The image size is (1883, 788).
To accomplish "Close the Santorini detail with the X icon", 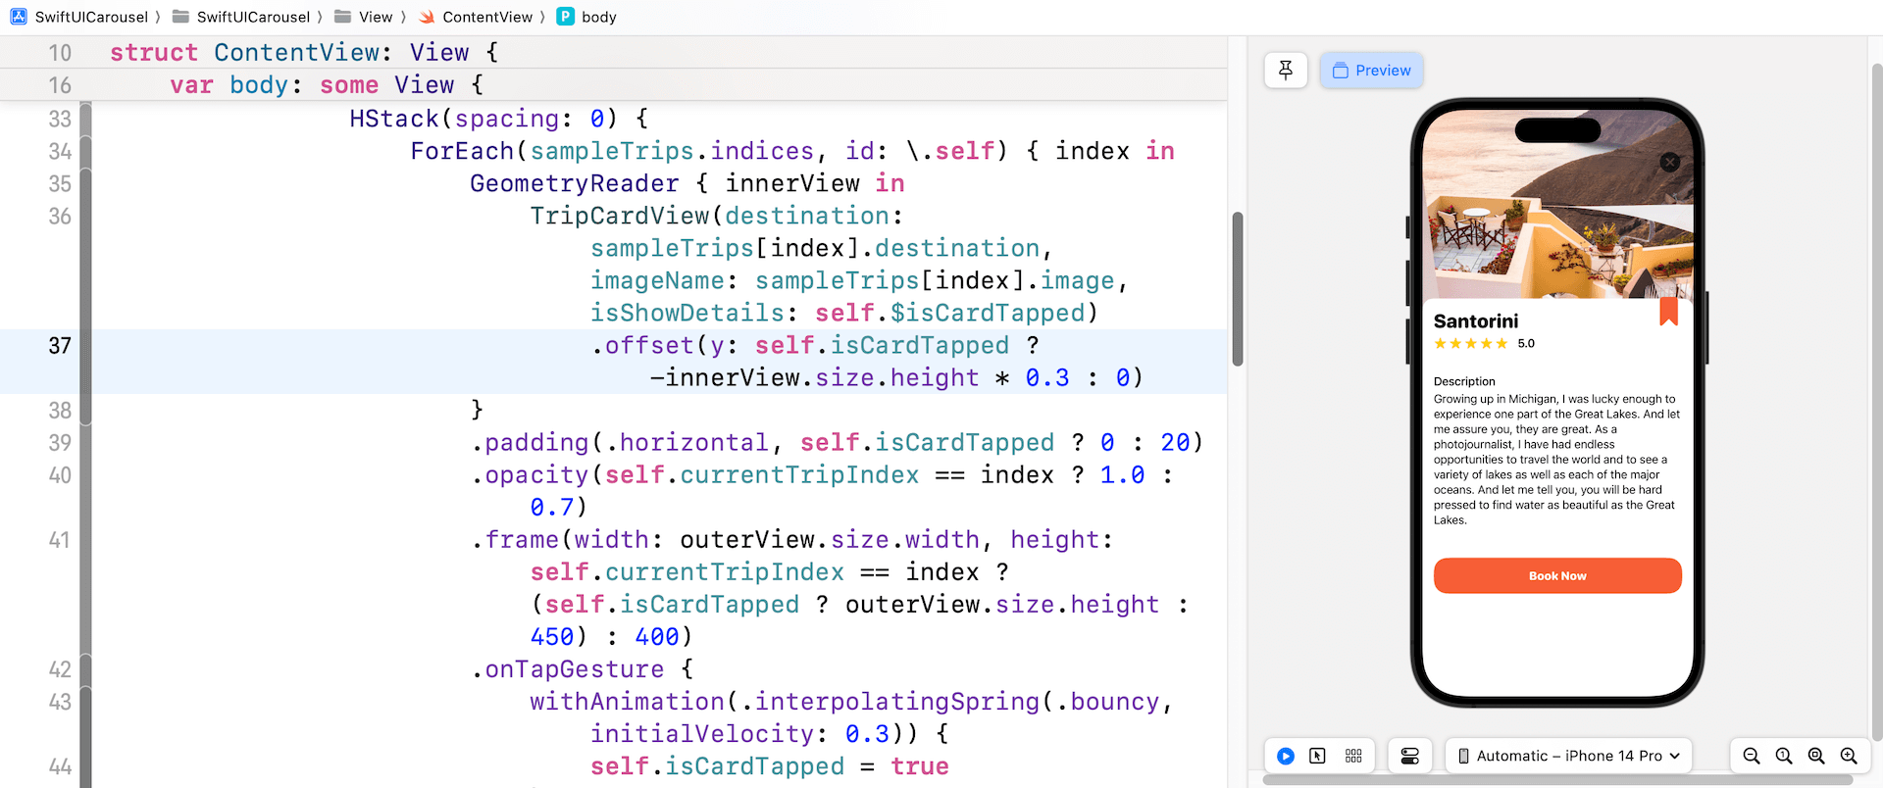I will point(1669,163).
